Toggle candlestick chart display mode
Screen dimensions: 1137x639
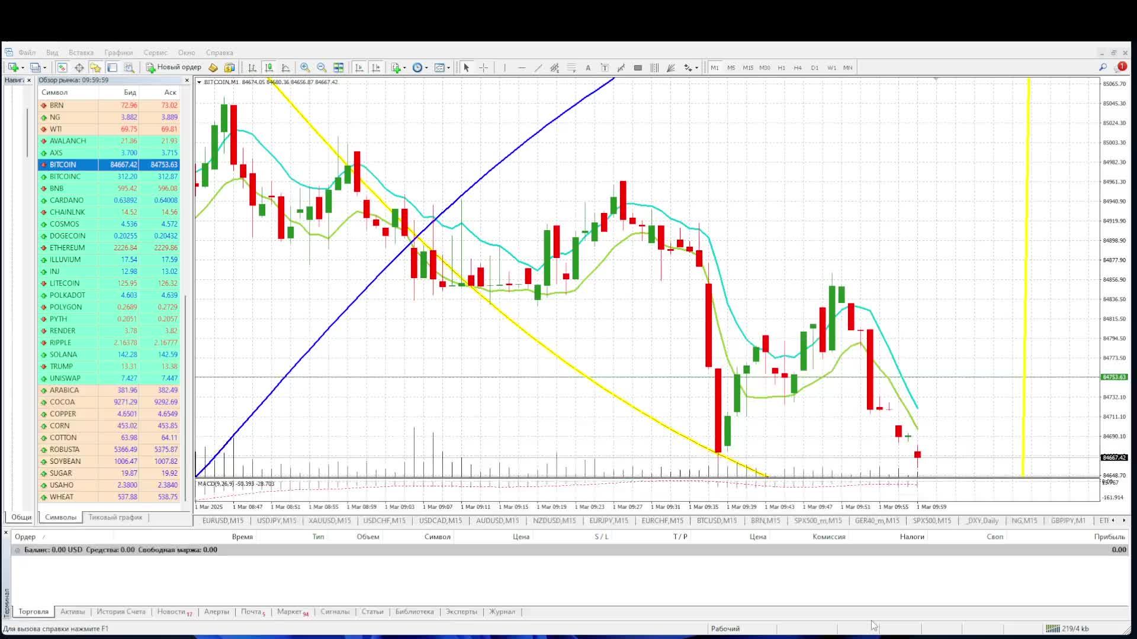click(x=269, y=67)
